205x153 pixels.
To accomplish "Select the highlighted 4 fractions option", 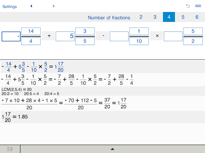I will pos(169,17).
